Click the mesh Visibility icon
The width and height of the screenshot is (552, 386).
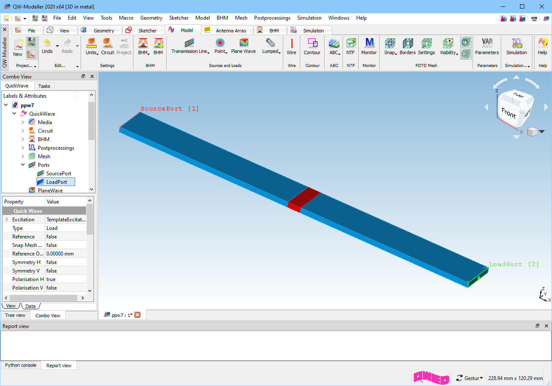click(x=448, y=43)
